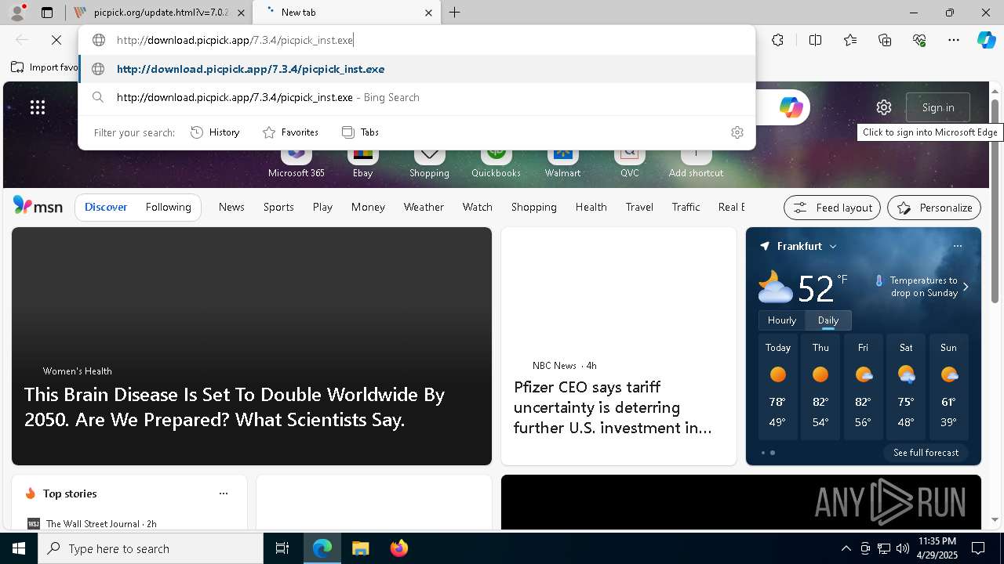Open the Sports category
1004x564 pixels.
click(278, 207)
